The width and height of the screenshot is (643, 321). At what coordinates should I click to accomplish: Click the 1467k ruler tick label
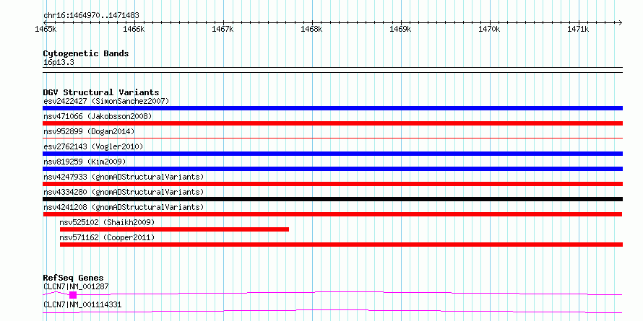223,30
